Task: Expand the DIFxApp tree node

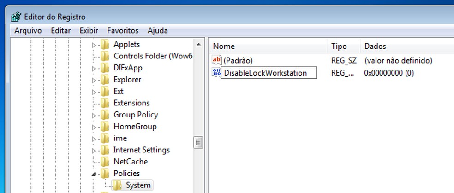Action: [x=94, y=68]
